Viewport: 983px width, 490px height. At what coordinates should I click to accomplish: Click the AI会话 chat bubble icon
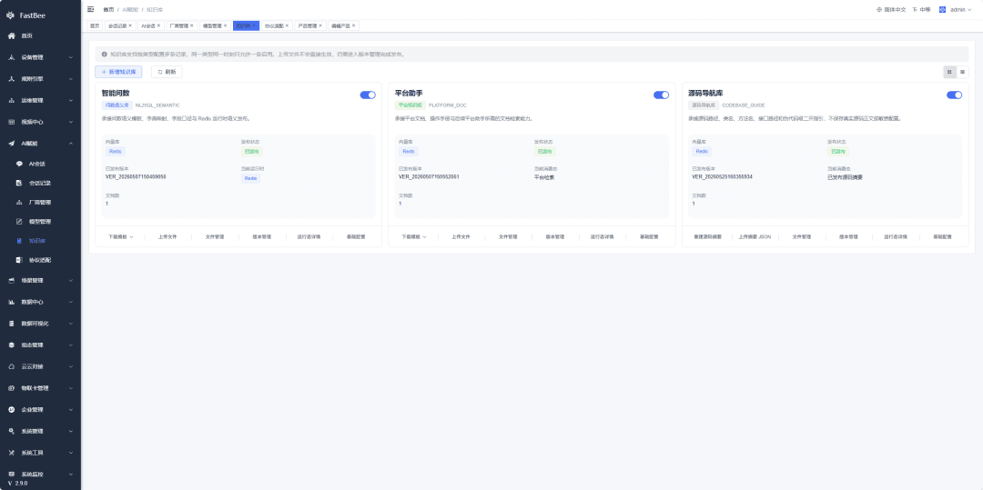coord(19,164)
